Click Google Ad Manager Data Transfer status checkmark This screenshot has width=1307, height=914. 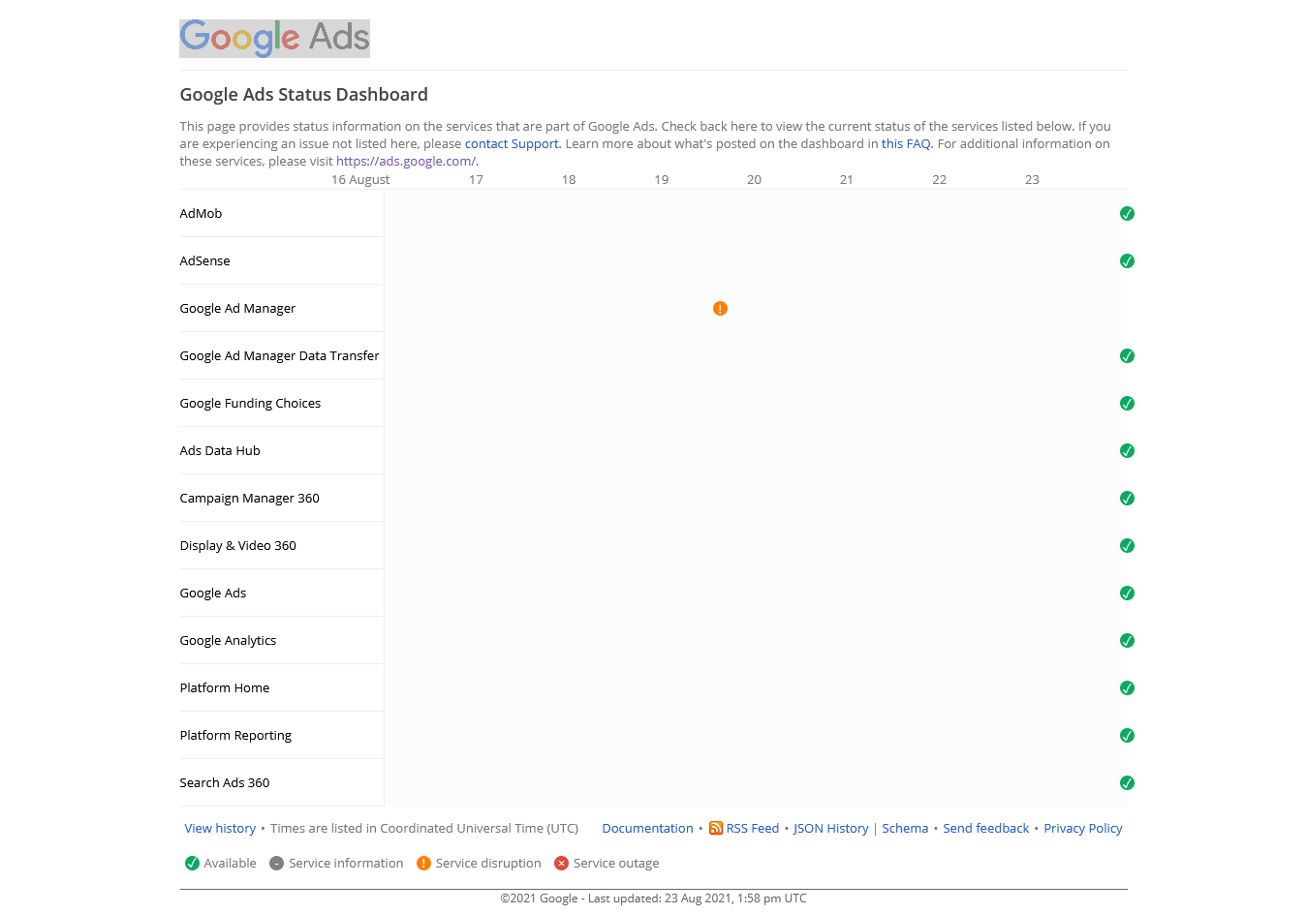1127,356
